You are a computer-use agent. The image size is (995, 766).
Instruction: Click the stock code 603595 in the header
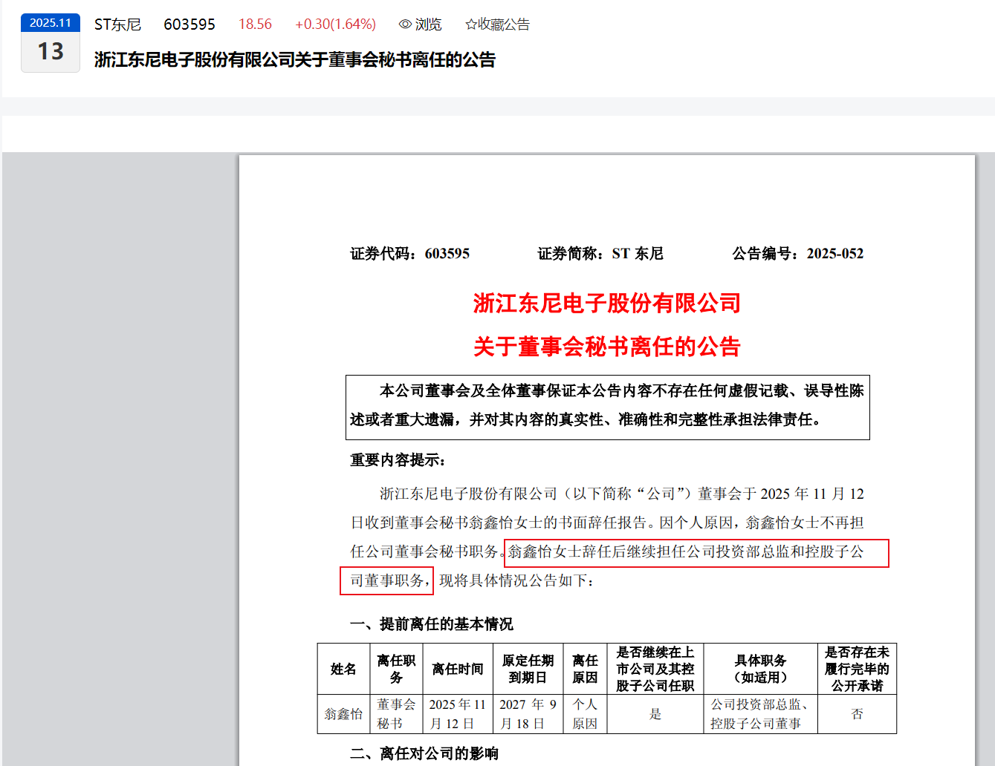point(189,24)
